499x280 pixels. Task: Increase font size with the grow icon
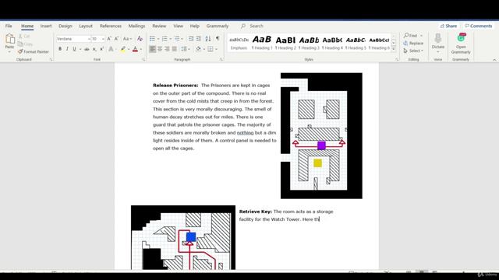click(109, 39)
